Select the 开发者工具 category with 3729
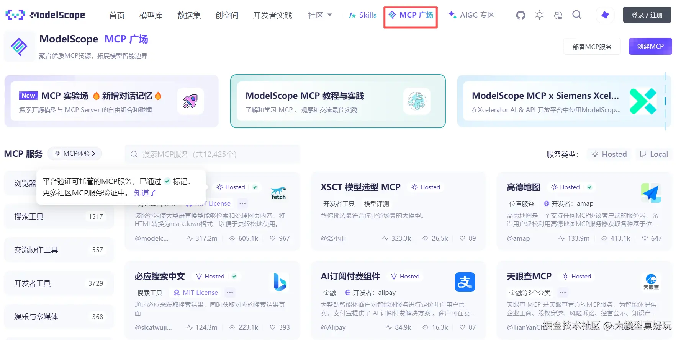681x340 pixels. pos(59,283)
